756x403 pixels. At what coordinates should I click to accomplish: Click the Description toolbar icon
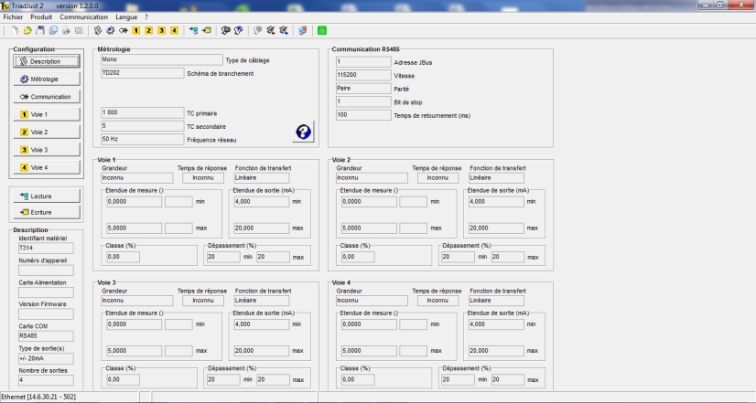(x=98, y=30)
